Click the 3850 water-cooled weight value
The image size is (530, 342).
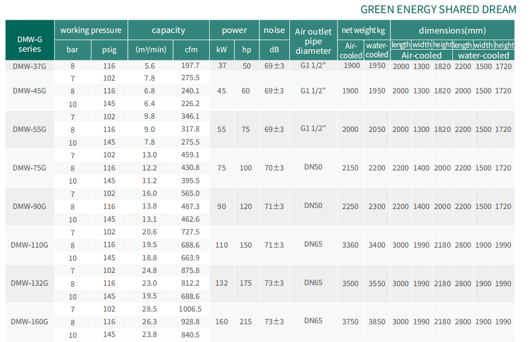click(377, 322)
